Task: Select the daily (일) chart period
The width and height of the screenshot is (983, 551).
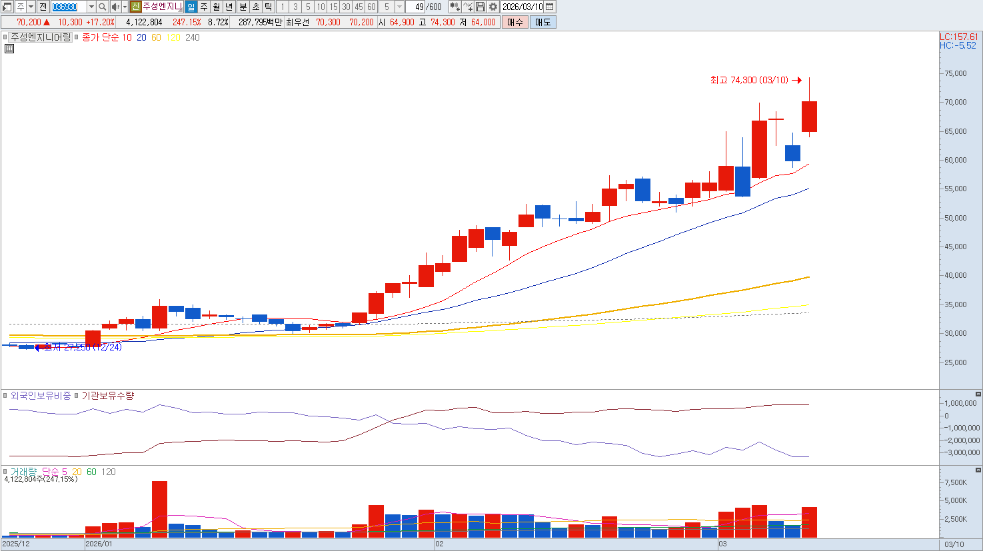Action: pyautogui.click(x=191, y=7)
